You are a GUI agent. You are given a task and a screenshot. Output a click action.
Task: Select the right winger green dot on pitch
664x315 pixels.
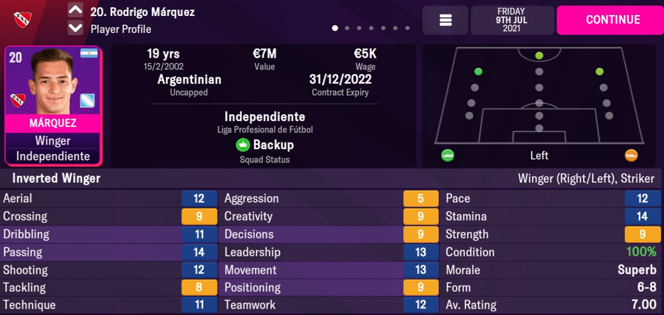(x=599, y=72)
